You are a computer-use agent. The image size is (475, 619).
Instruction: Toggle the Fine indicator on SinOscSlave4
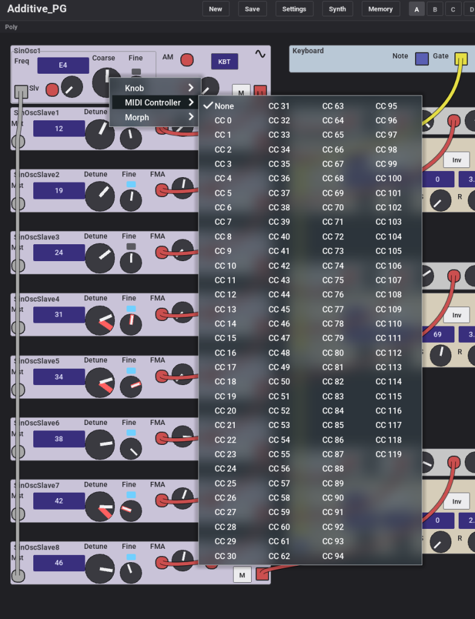131,308
